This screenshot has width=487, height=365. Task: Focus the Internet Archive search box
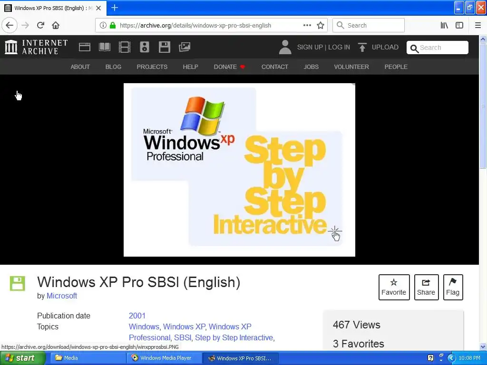(x=438, y=48)
